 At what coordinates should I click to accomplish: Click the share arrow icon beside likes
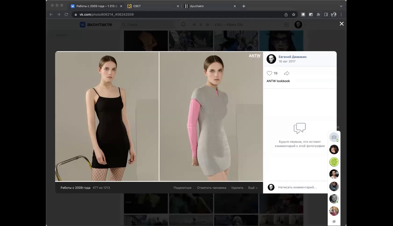click(x=286, y=73)
